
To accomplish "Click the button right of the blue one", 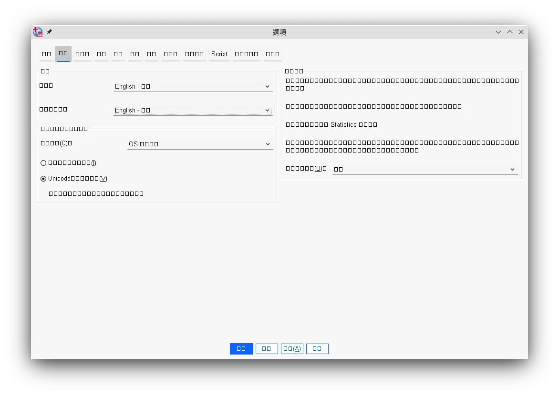I will (267, 349).
